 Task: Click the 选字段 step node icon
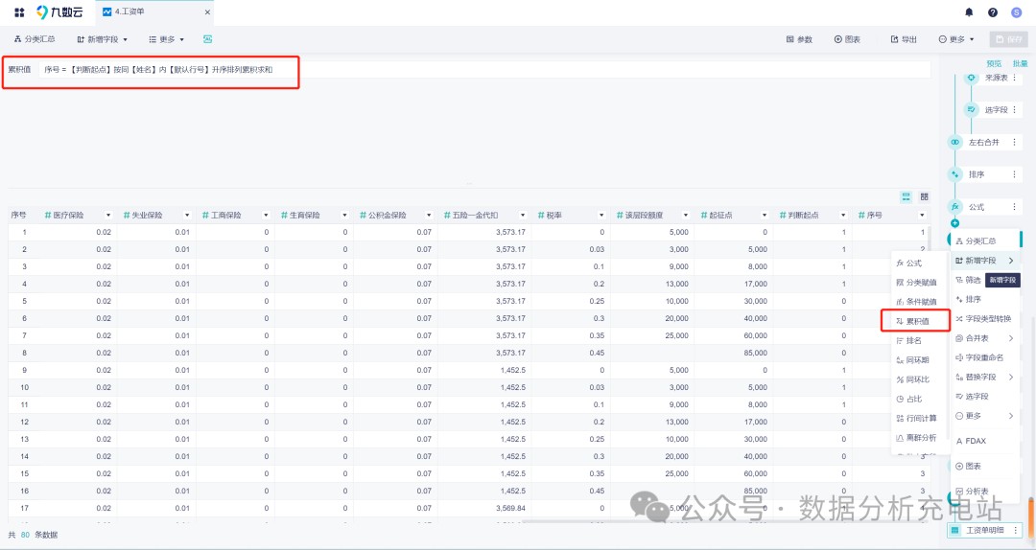(x=971, y=109)
